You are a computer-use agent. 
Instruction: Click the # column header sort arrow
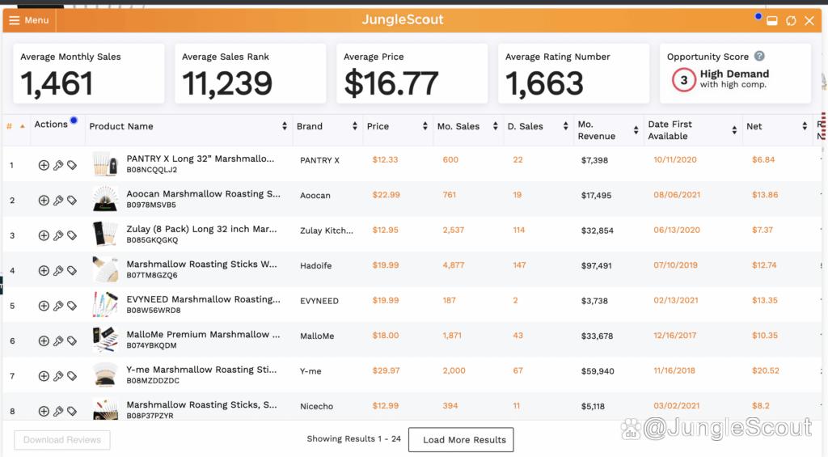(x=23, y=126)
